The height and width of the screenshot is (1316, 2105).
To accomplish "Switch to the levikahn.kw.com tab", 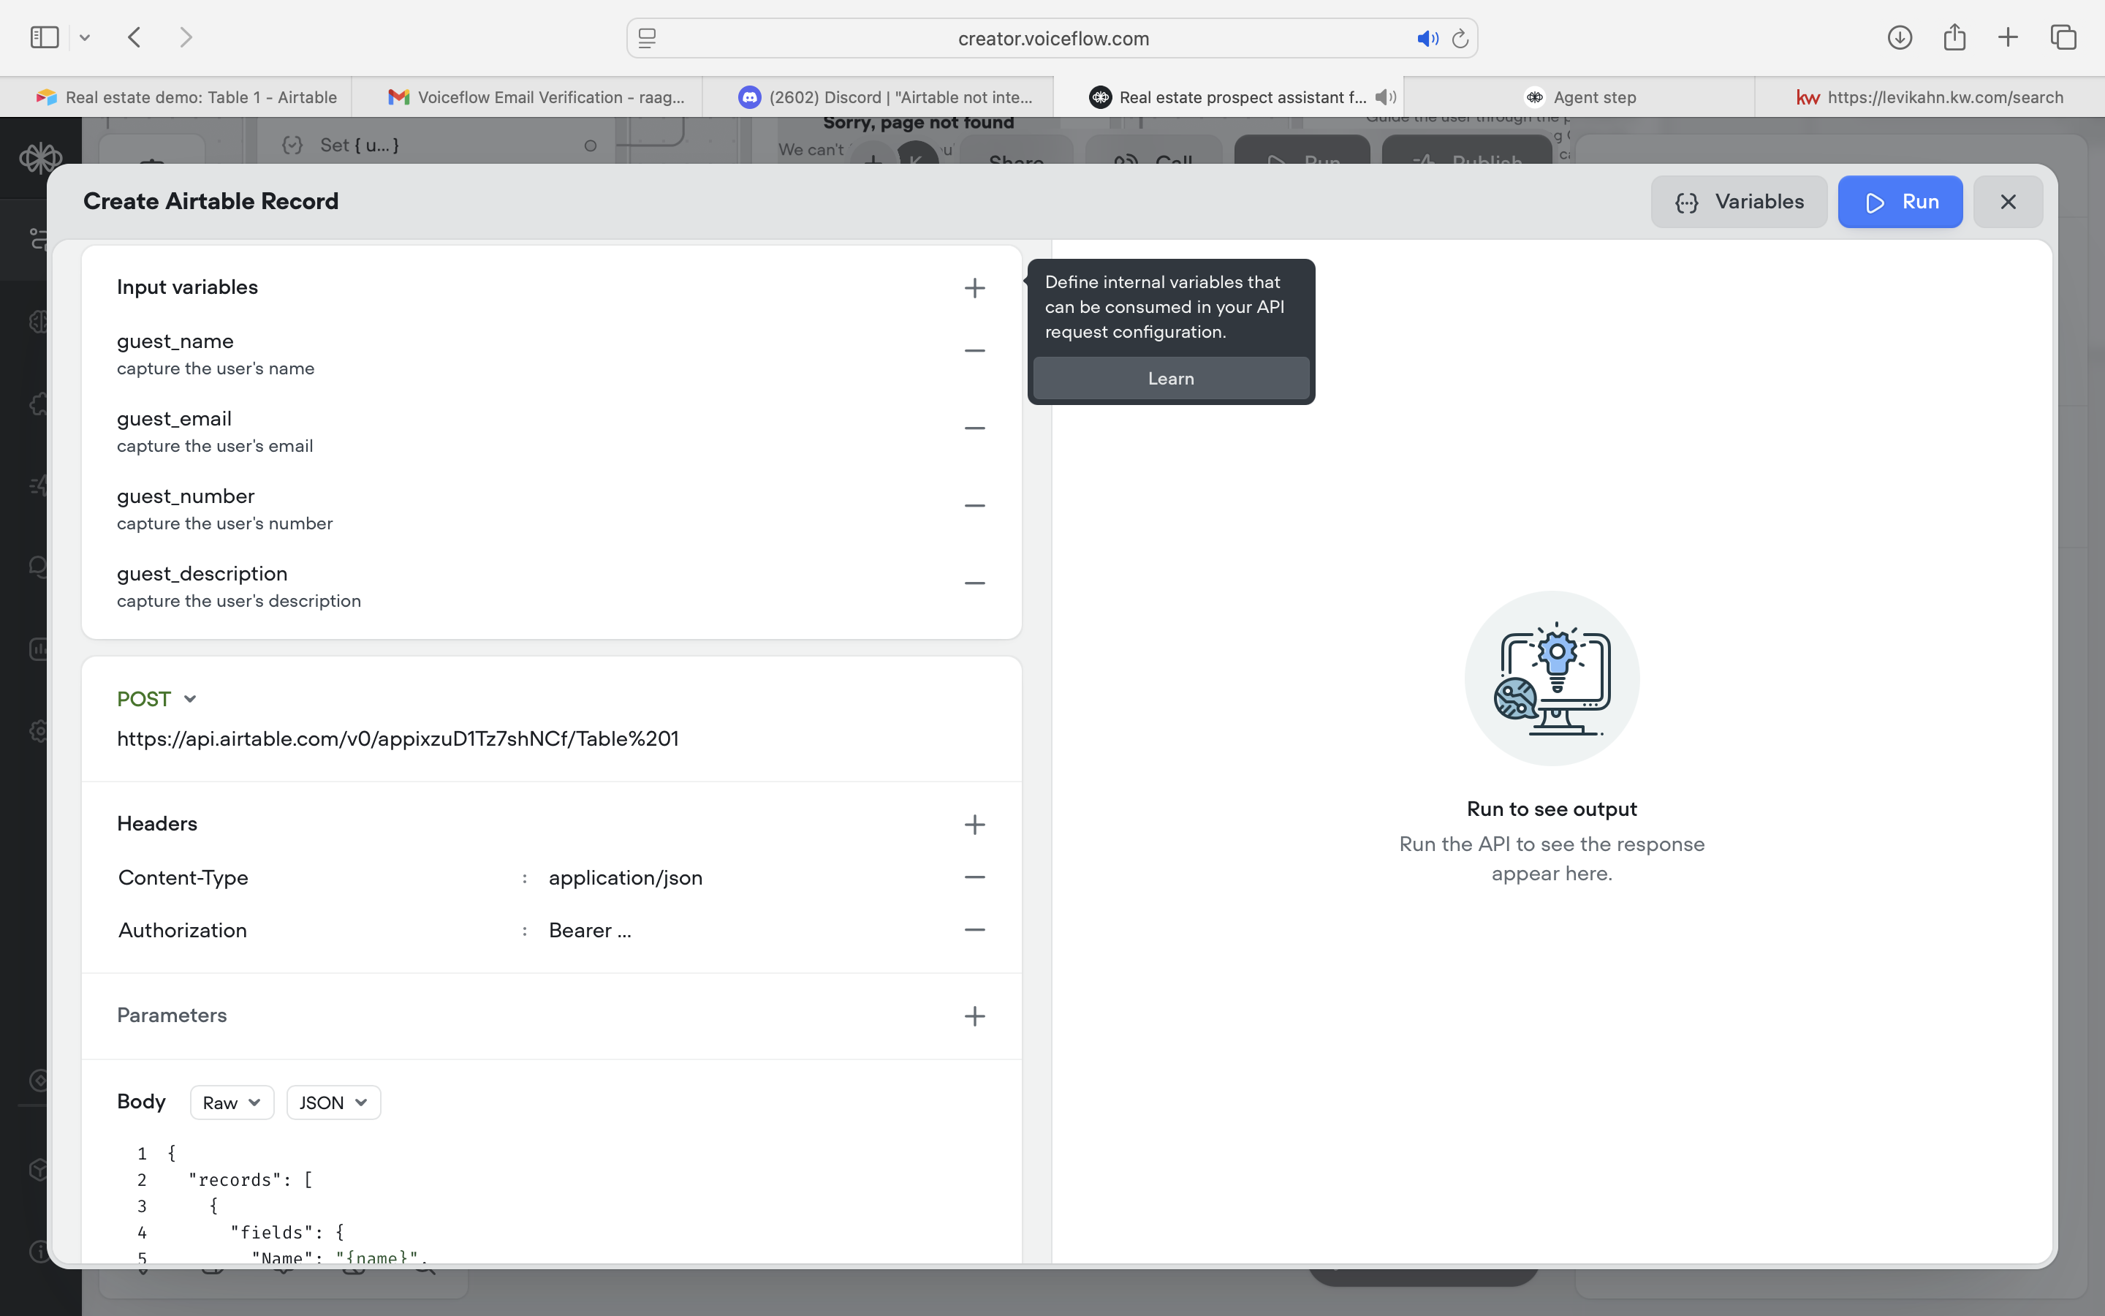I will coord(1930,97).
